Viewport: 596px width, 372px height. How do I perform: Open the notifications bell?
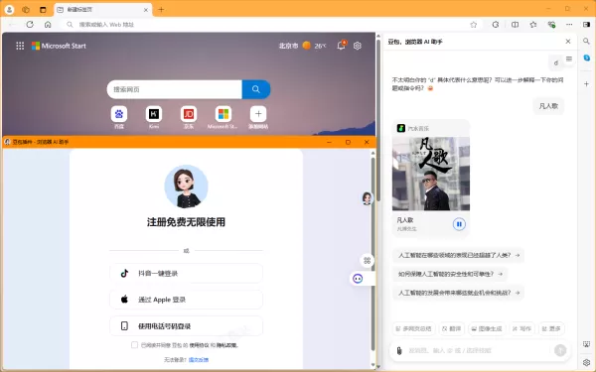click(x=341, y=46)
